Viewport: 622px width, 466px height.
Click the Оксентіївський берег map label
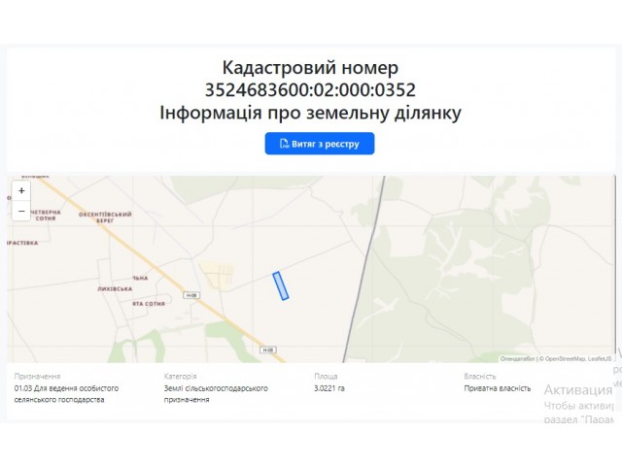point(105,217)
